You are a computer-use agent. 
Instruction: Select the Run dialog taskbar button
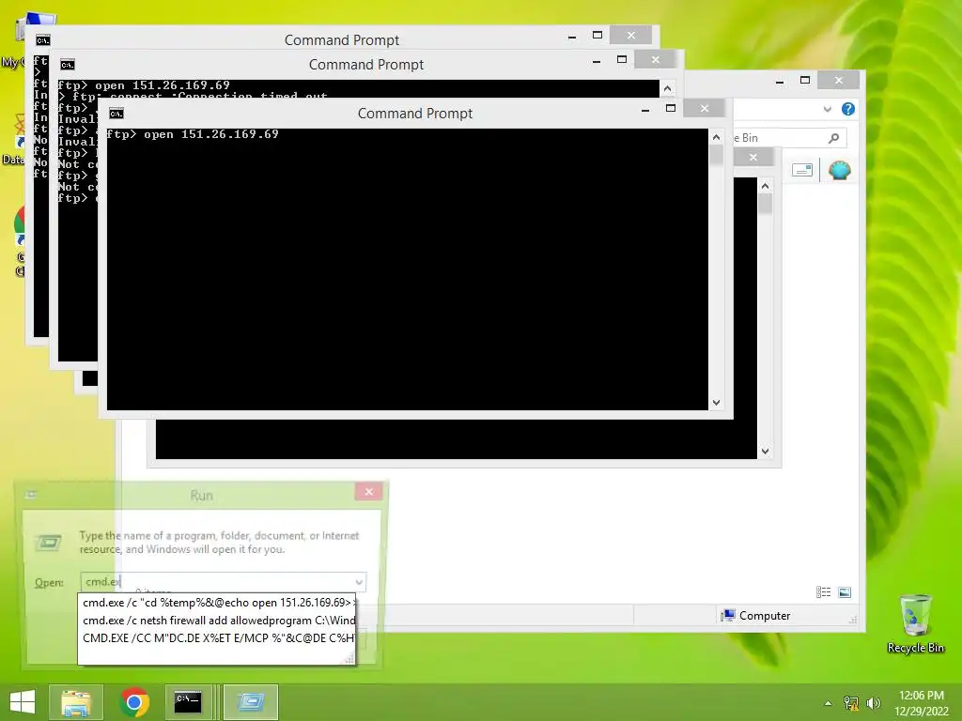[x=250, y=702]
